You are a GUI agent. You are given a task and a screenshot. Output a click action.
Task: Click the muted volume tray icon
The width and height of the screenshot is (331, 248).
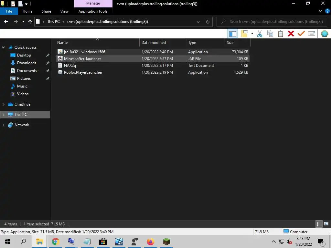[x=289, y=242]
